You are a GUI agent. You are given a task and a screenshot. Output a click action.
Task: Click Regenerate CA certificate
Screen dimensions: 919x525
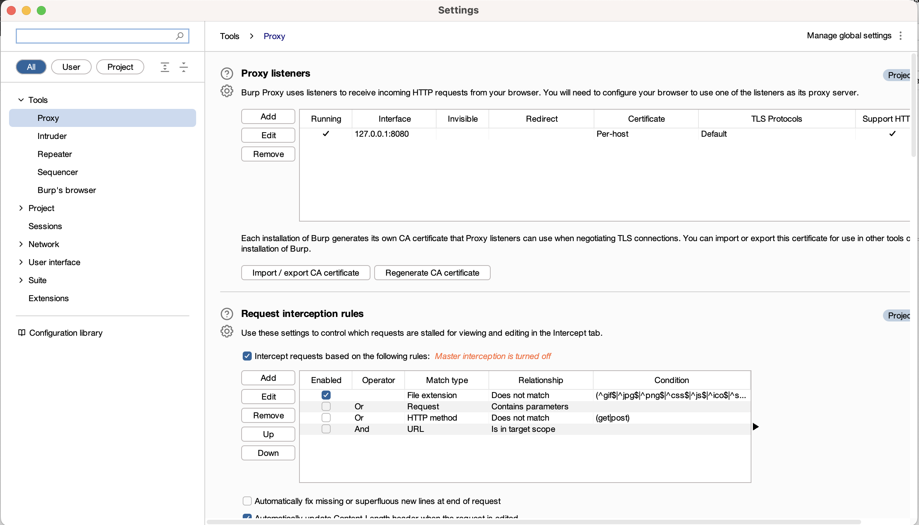coord(432,273)
